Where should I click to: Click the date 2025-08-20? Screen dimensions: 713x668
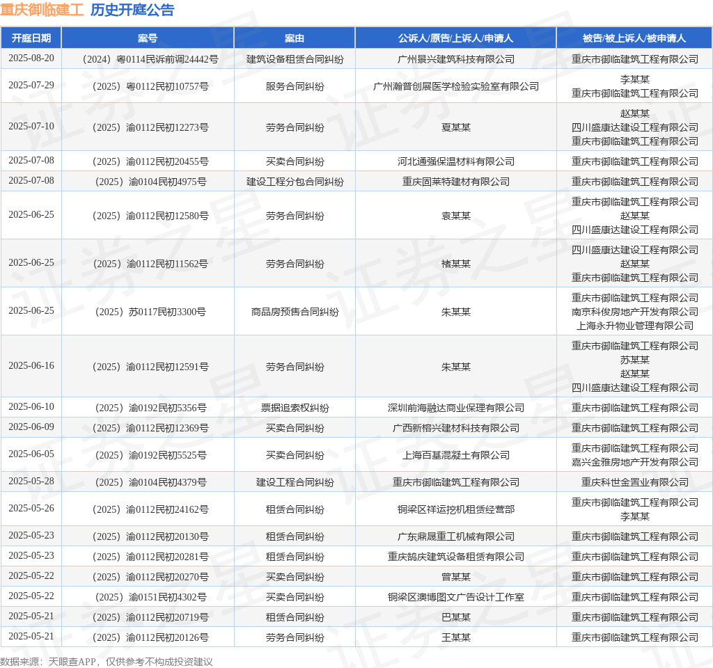31,58
